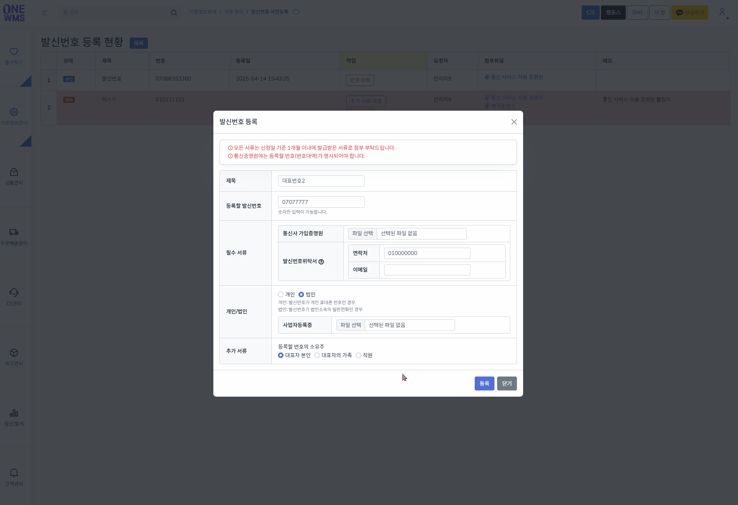This screenshot has width=738, height=505.
Task: Click the 등록할 발신번호 input field
Action: [321, 202]
